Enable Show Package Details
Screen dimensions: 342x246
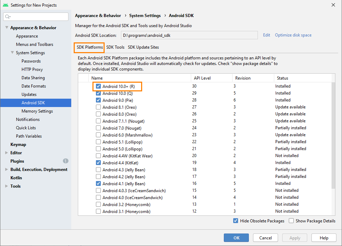291,221
